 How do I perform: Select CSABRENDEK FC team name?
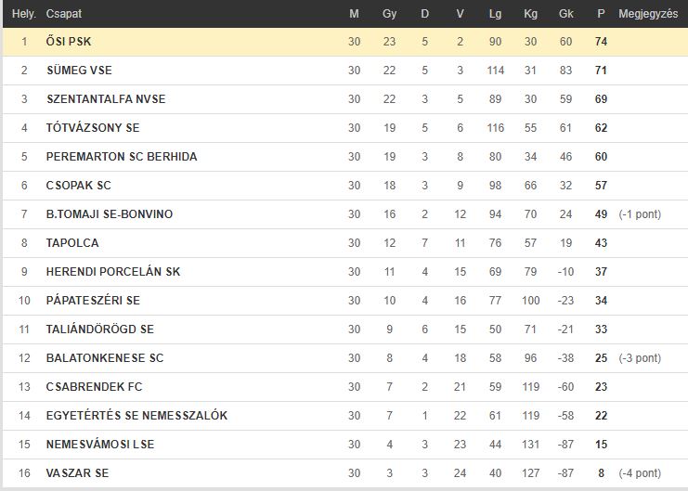pyautogui.click(x=95, y=386)
